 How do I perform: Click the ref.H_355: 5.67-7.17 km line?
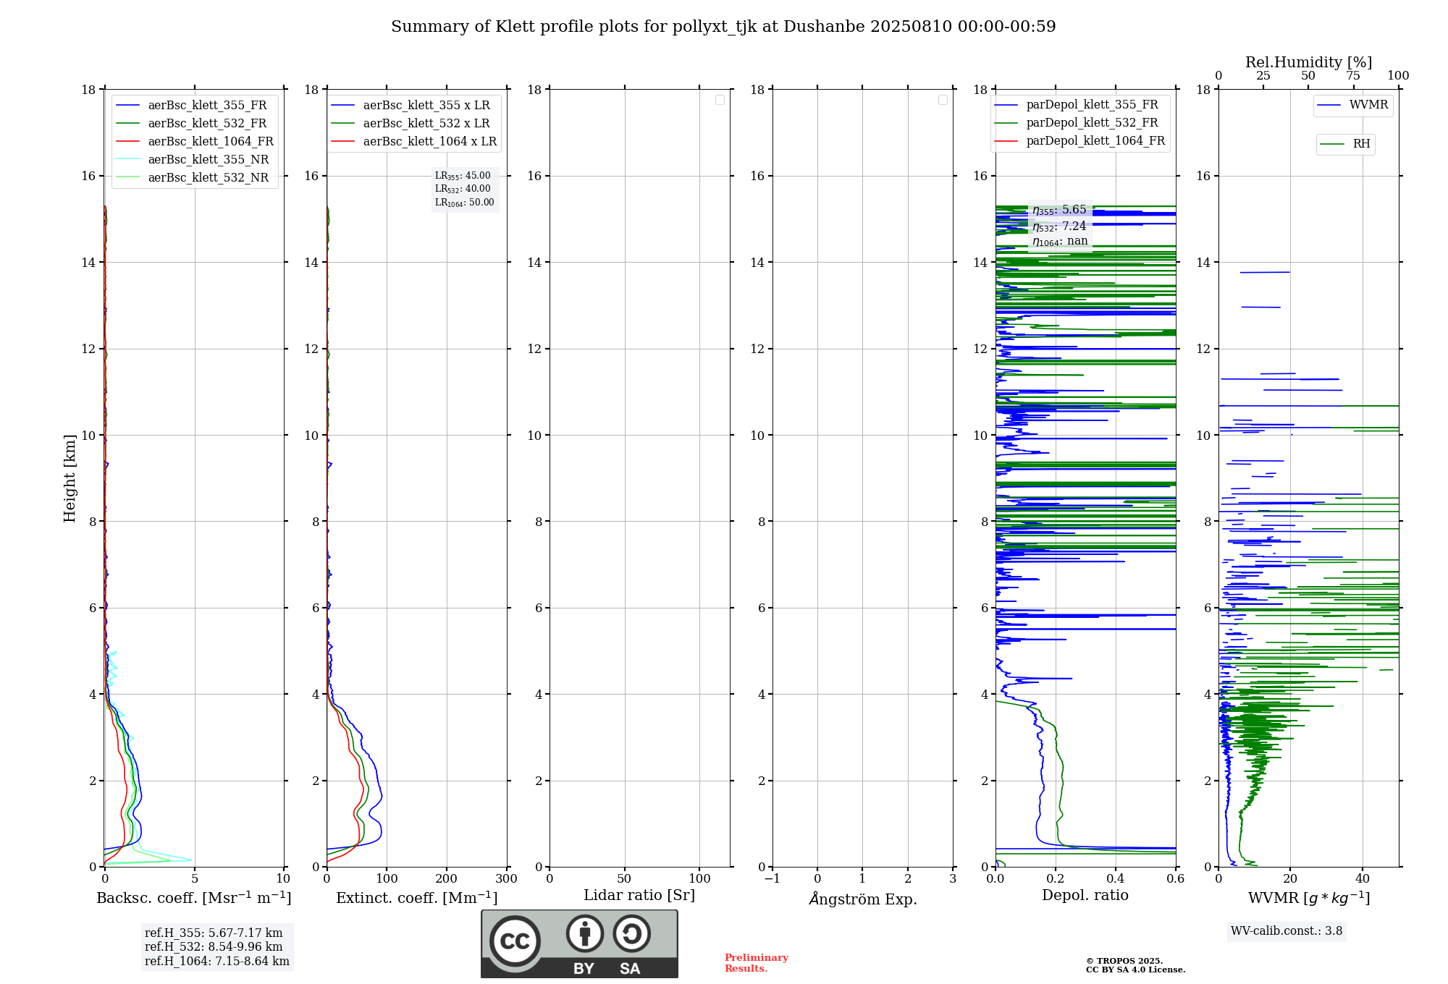(214, 933)
